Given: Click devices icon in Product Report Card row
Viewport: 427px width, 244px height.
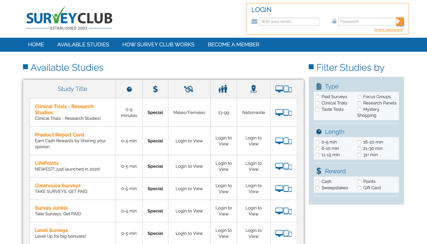Looking at the screenshot, I should [x=284, y=141].
